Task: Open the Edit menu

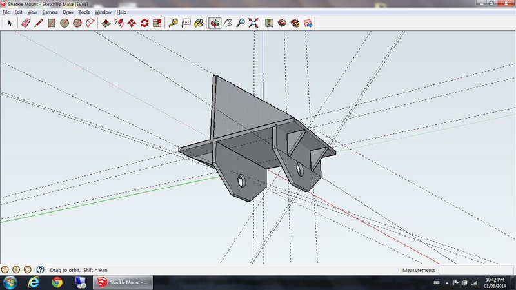Action: [x=18, y=12]
